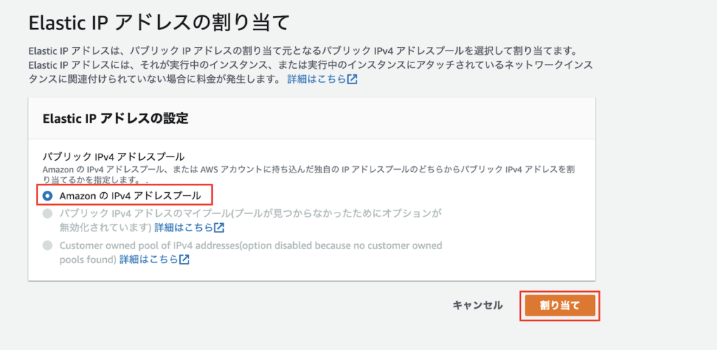The width and height of the screenshot is (720, 350).
Task: Click the 'パブリック IPv4 アドレスプール' section label
Action: pos(114,156)
